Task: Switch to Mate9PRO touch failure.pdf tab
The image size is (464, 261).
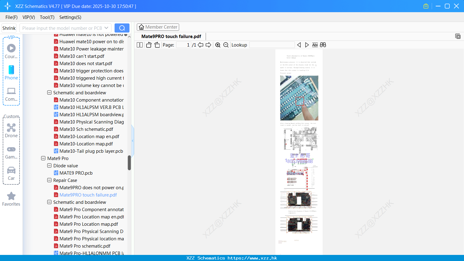Action: click(171, 37)
